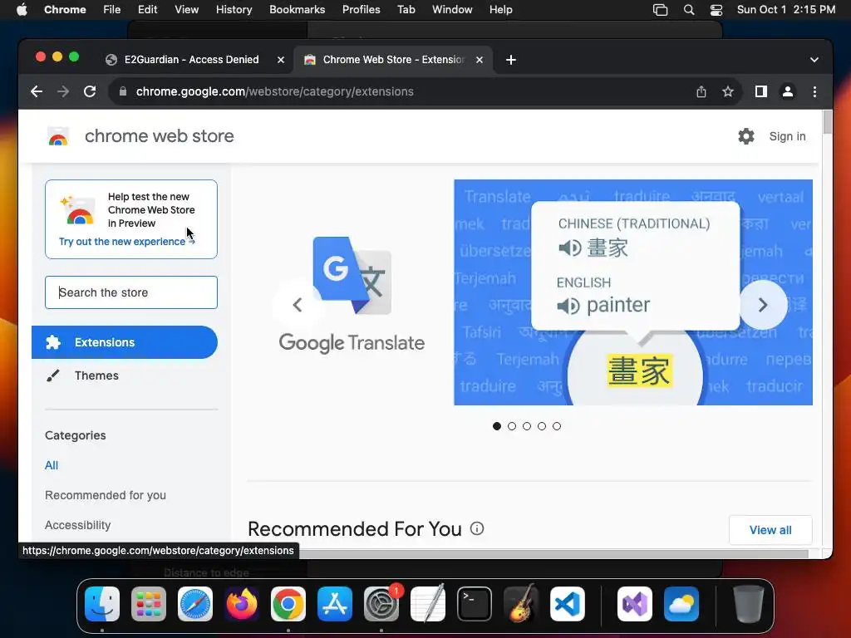The height and width of the screenshot is (638, 851).
Task: Click the View all button
Action: [x=770, y=530]
